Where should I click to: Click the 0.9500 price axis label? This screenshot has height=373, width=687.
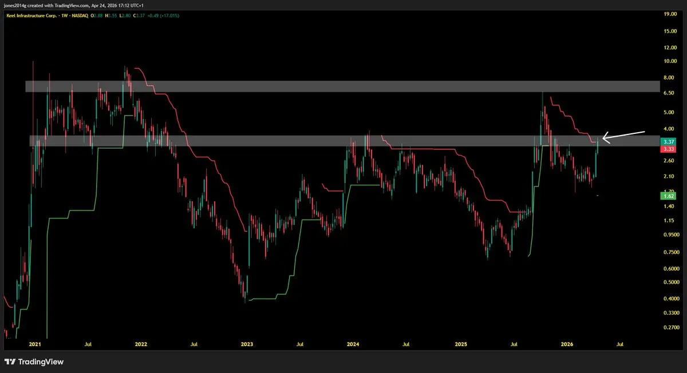673,235
